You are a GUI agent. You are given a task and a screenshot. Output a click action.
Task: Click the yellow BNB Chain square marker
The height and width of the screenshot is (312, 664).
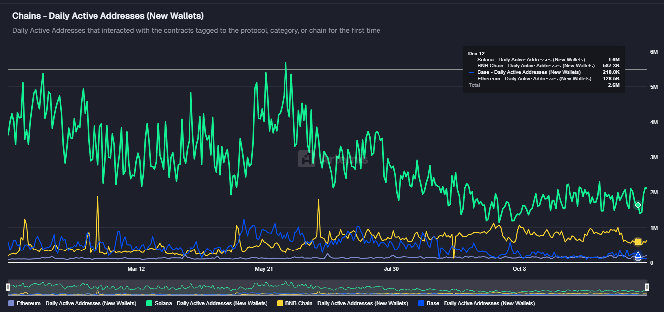tap(638, 242)
